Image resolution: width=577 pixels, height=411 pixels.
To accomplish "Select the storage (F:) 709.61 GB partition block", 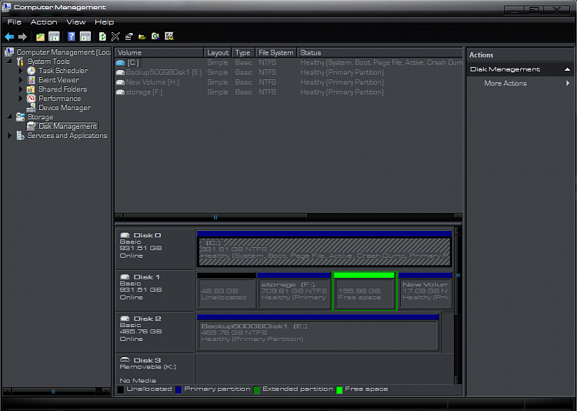I will point(294,291).
